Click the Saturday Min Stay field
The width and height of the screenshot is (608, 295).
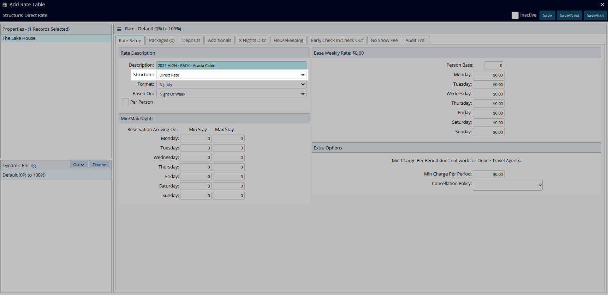(196, 186)
